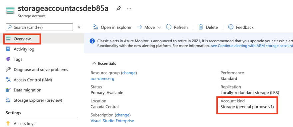The width and height of the screenshot is (293, 127).
Task: Pin the storage account to dashboard
Action: [x=119, y=8]
